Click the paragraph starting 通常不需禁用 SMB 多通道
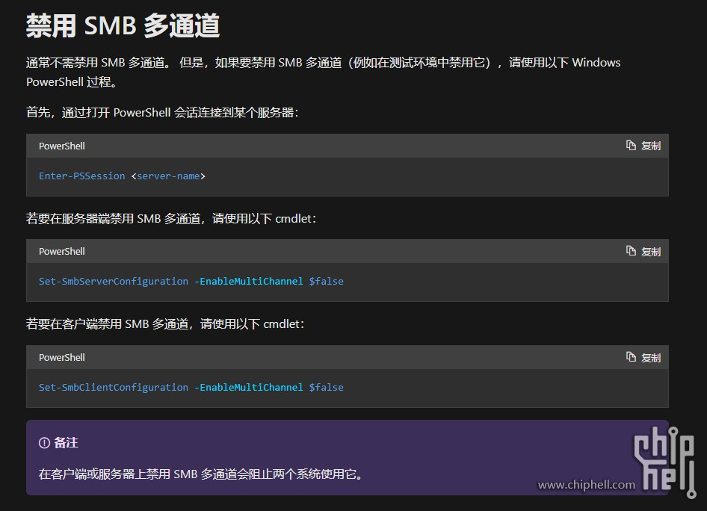Screen dimensions: 707x511 324,72
